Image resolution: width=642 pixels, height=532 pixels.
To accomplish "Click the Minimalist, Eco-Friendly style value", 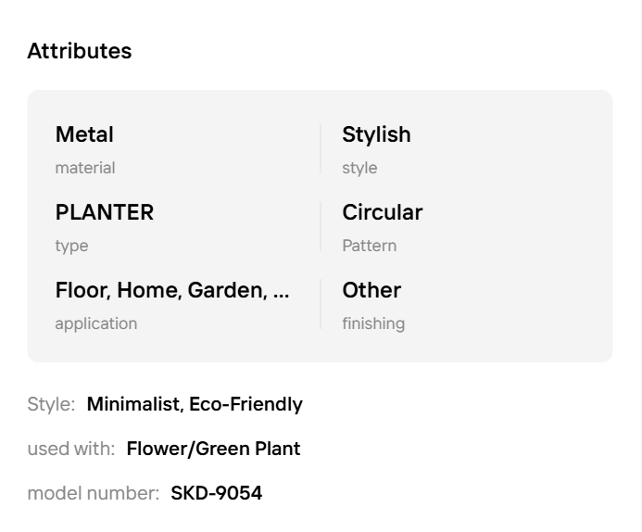I will point(195,404).
